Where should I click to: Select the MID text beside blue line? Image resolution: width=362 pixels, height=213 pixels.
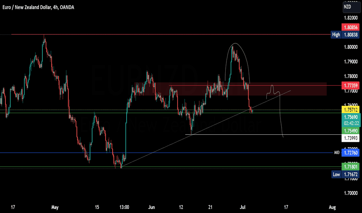pos(337,153)
